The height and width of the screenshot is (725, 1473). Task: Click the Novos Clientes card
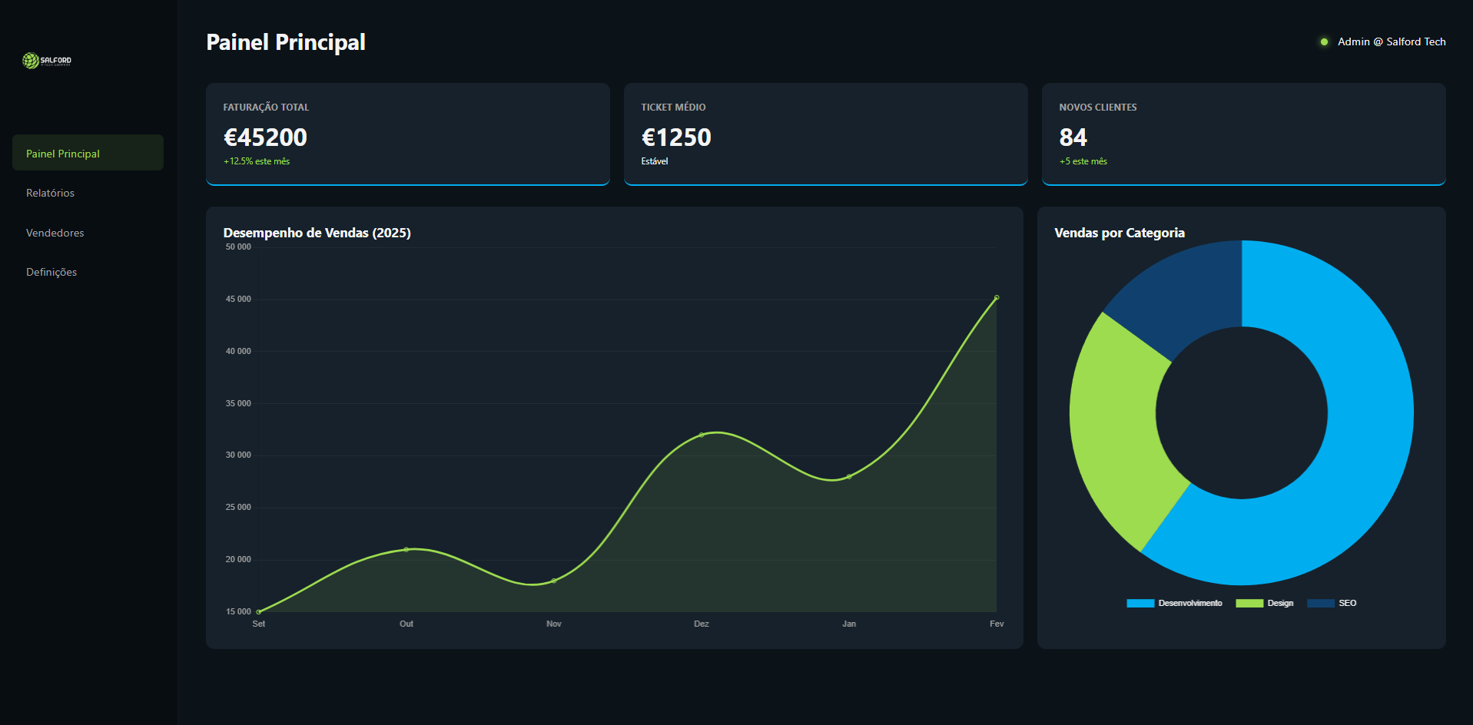(1242, 134)
